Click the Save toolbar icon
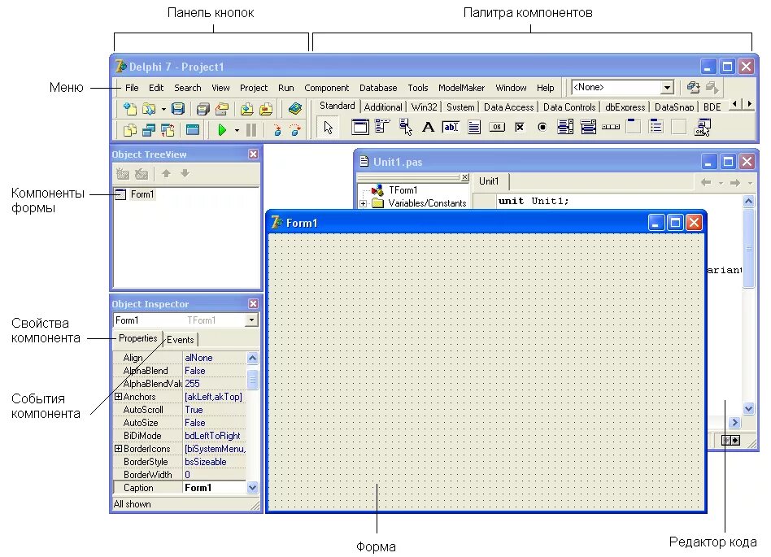Screen dimensions: 771x557 coord(178,109)
